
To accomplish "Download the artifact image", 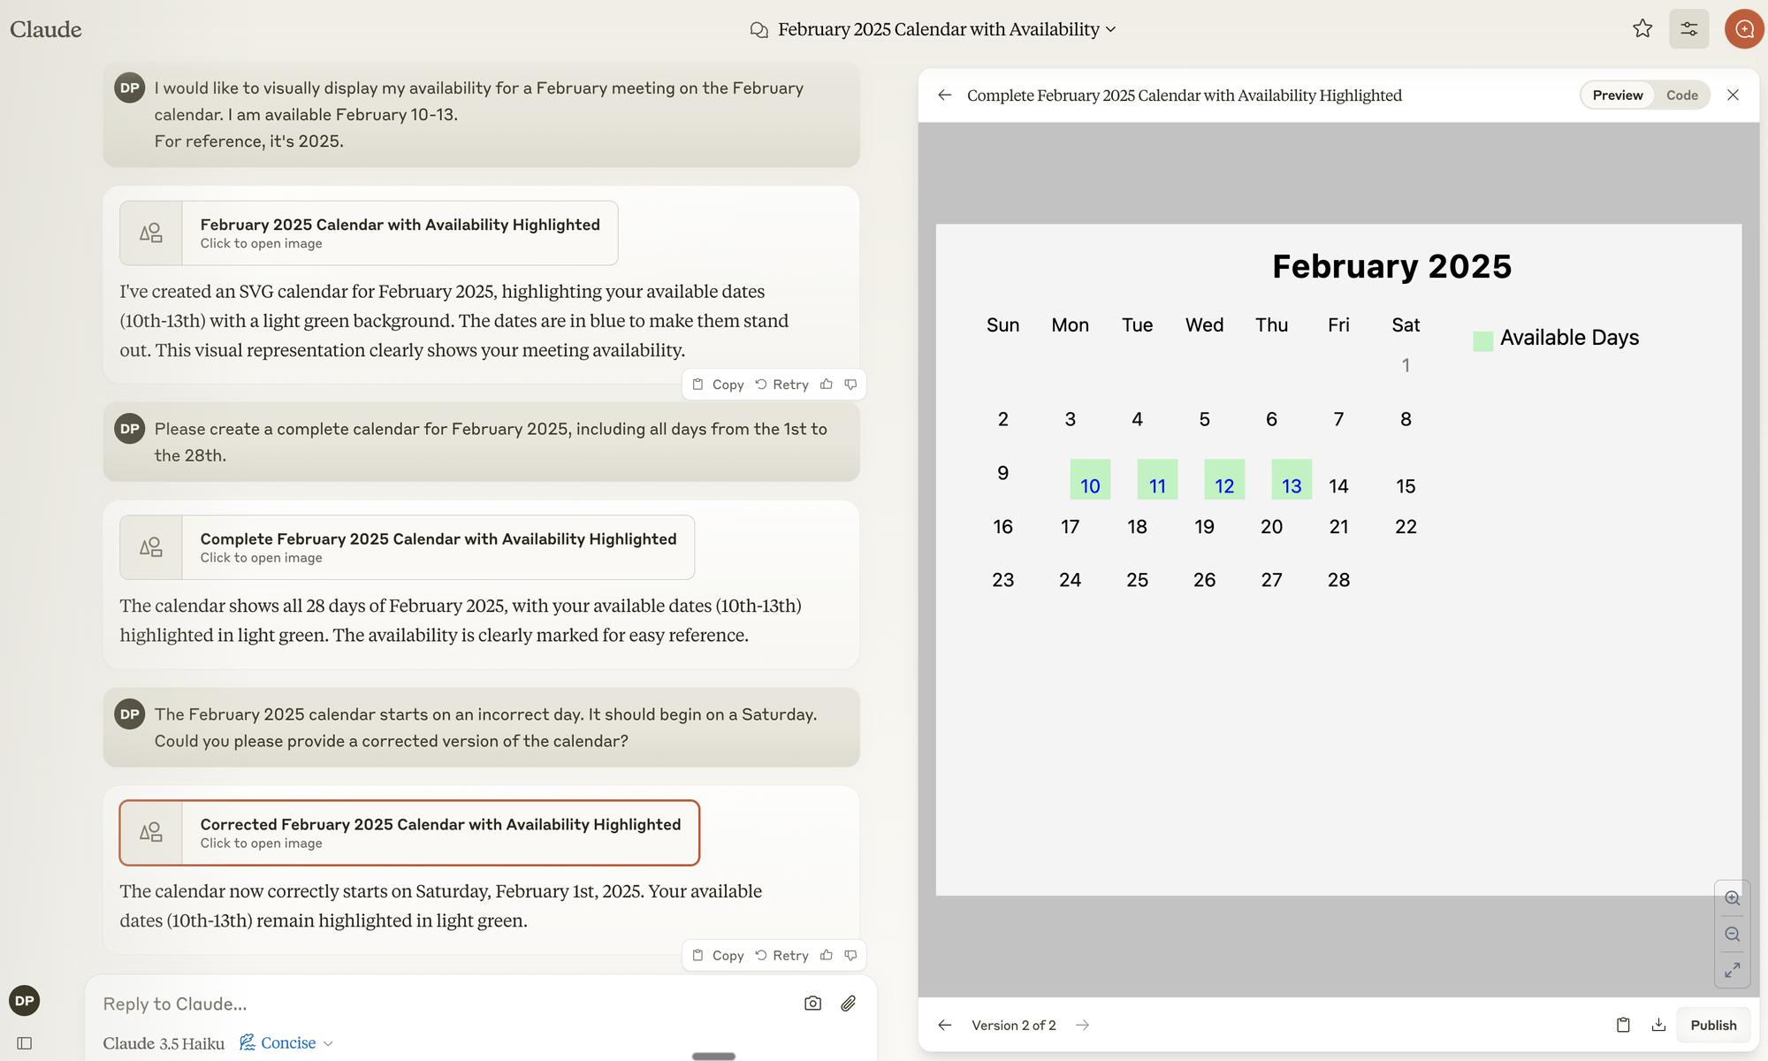I will coord(1658,1025).
